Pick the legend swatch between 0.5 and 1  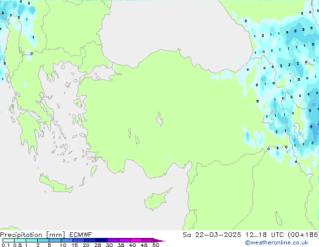tap(20, 240)
